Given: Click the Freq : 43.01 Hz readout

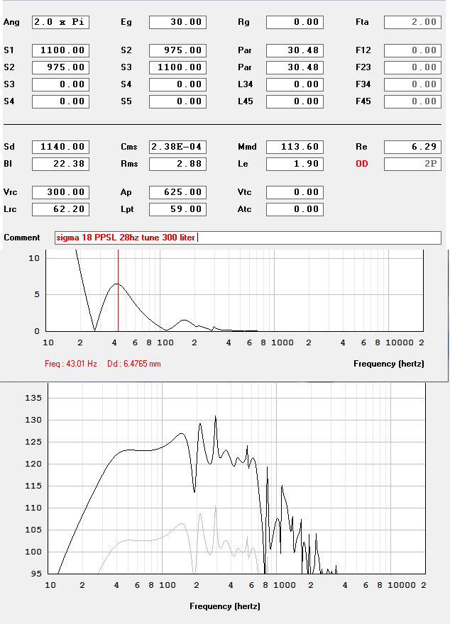Looking at the screenshot, I should (71, 364).
